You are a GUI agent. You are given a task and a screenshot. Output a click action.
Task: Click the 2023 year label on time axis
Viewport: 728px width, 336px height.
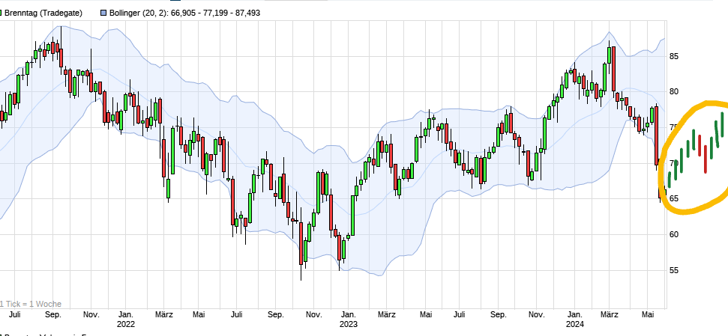[x=349, y=323]
